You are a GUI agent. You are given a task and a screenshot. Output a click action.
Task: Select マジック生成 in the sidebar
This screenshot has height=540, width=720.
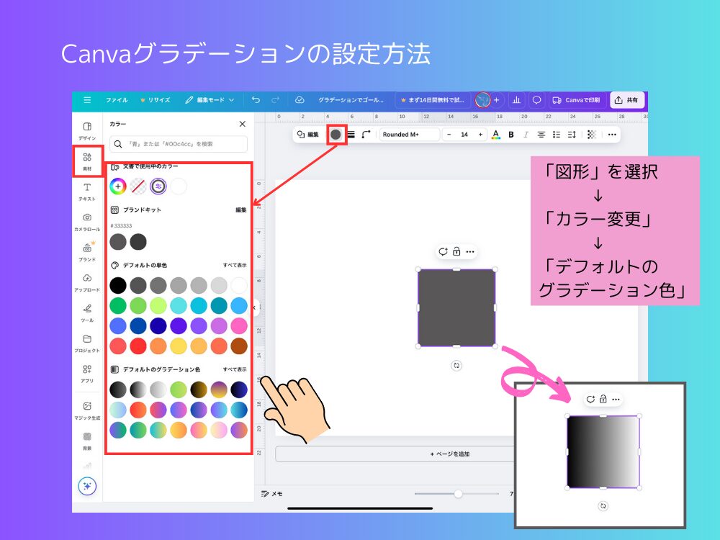pos(87,410)
